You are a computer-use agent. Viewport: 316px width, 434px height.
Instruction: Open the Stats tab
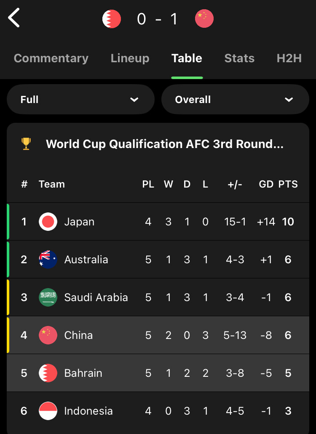click(239, 58)
